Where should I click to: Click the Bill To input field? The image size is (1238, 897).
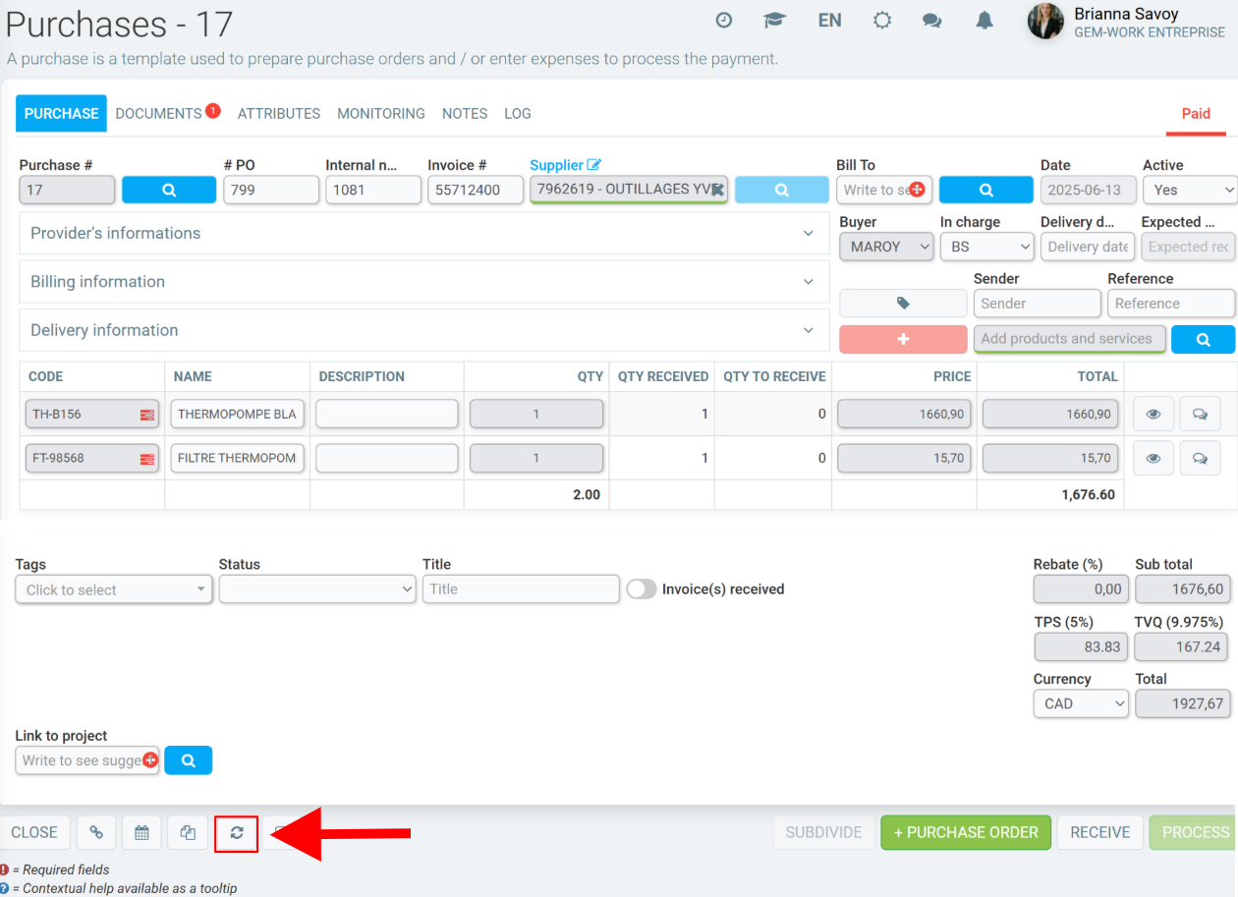point(884,190)
